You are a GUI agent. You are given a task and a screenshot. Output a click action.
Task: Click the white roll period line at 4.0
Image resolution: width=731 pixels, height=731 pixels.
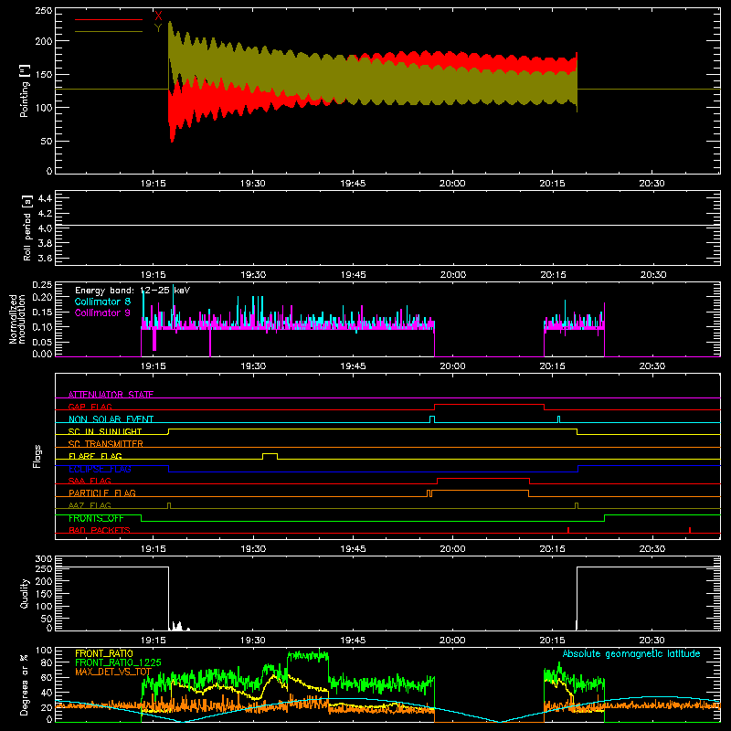pos(387,226)
